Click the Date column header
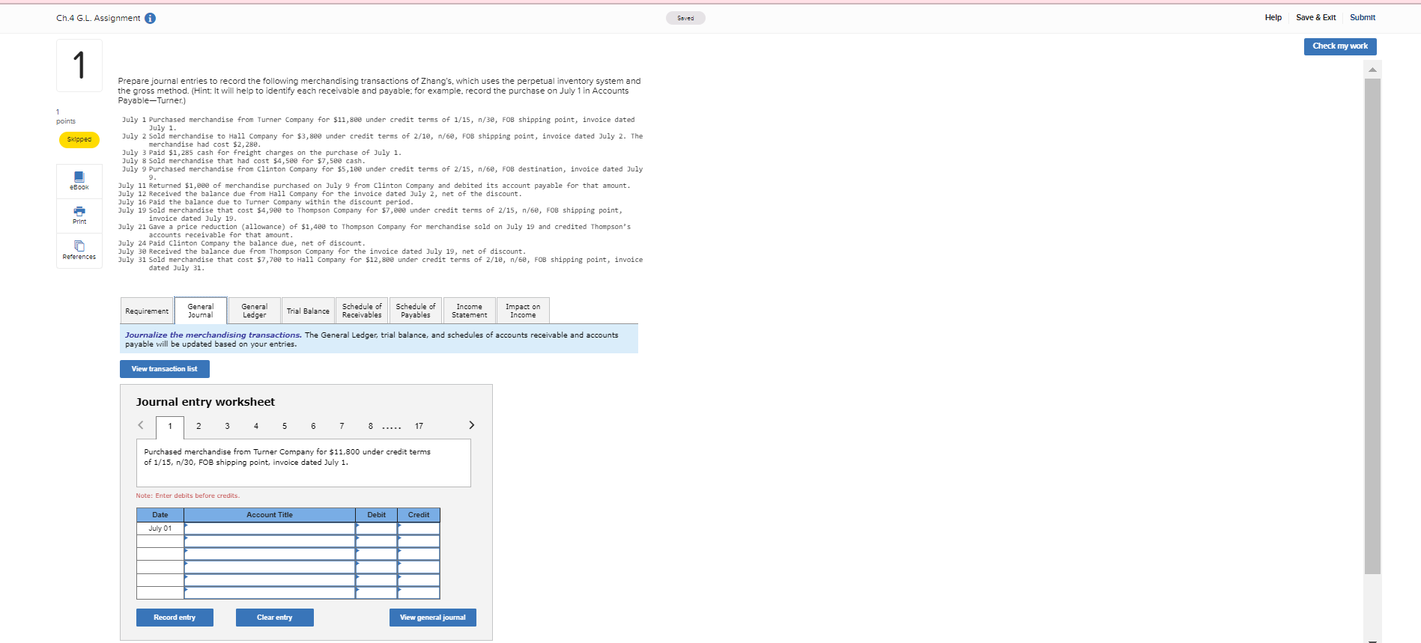1421x643 pixels. pos(160,515)
